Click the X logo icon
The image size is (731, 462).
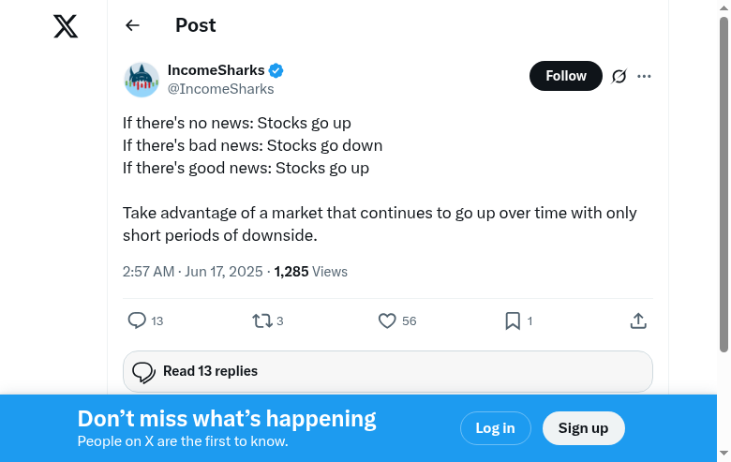[x=66, y=26]
